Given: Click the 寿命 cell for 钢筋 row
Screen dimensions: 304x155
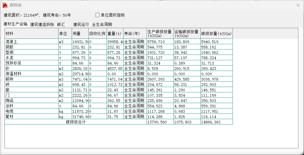Looking at the screenshot, I should tap(135, 47).
